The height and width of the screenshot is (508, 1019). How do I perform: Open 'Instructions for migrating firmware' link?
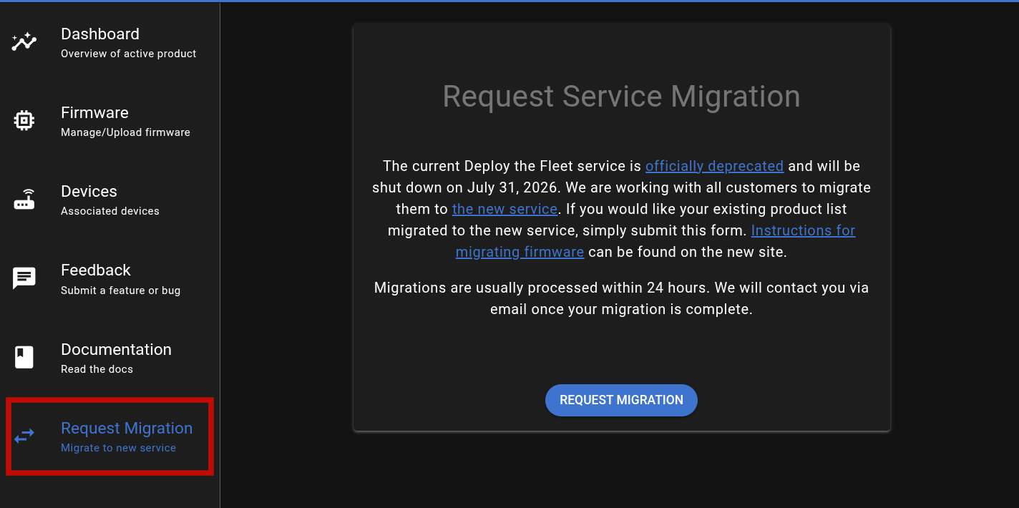803,230
